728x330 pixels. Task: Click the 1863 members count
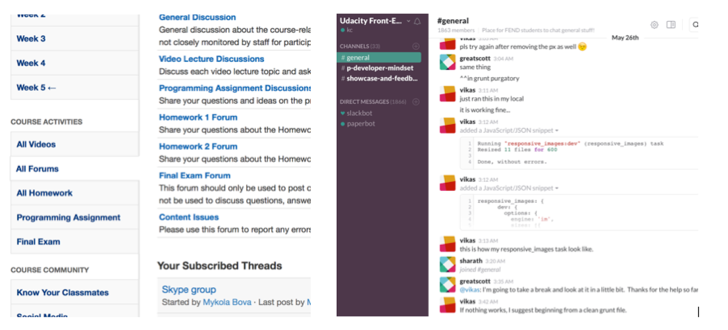tap(456, 30)
